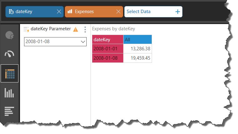Click the plus icon in Select Data
Screen dimensions: 238x134
click(178, 12)
